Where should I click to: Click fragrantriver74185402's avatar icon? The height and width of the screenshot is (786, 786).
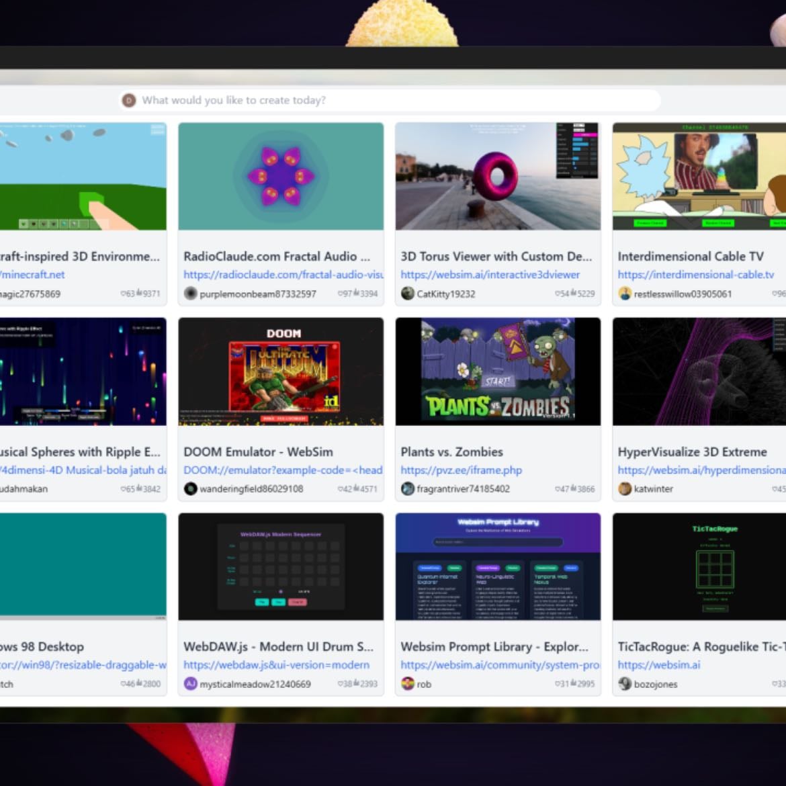tap(408, 488)
